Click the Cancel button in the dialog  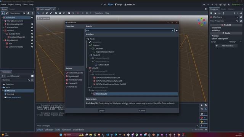click(x=142, y=111)
